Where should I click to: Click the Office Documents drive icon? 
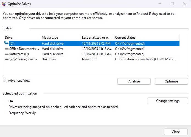point(7,49)
